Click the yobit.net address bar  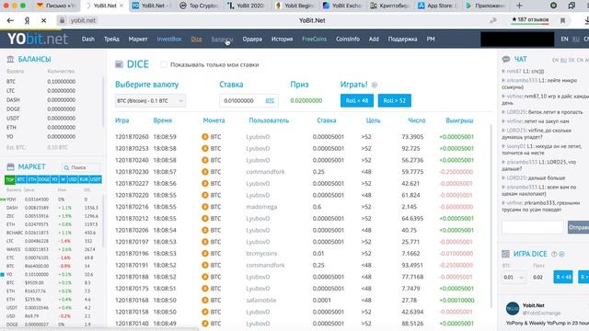[83, 20]
